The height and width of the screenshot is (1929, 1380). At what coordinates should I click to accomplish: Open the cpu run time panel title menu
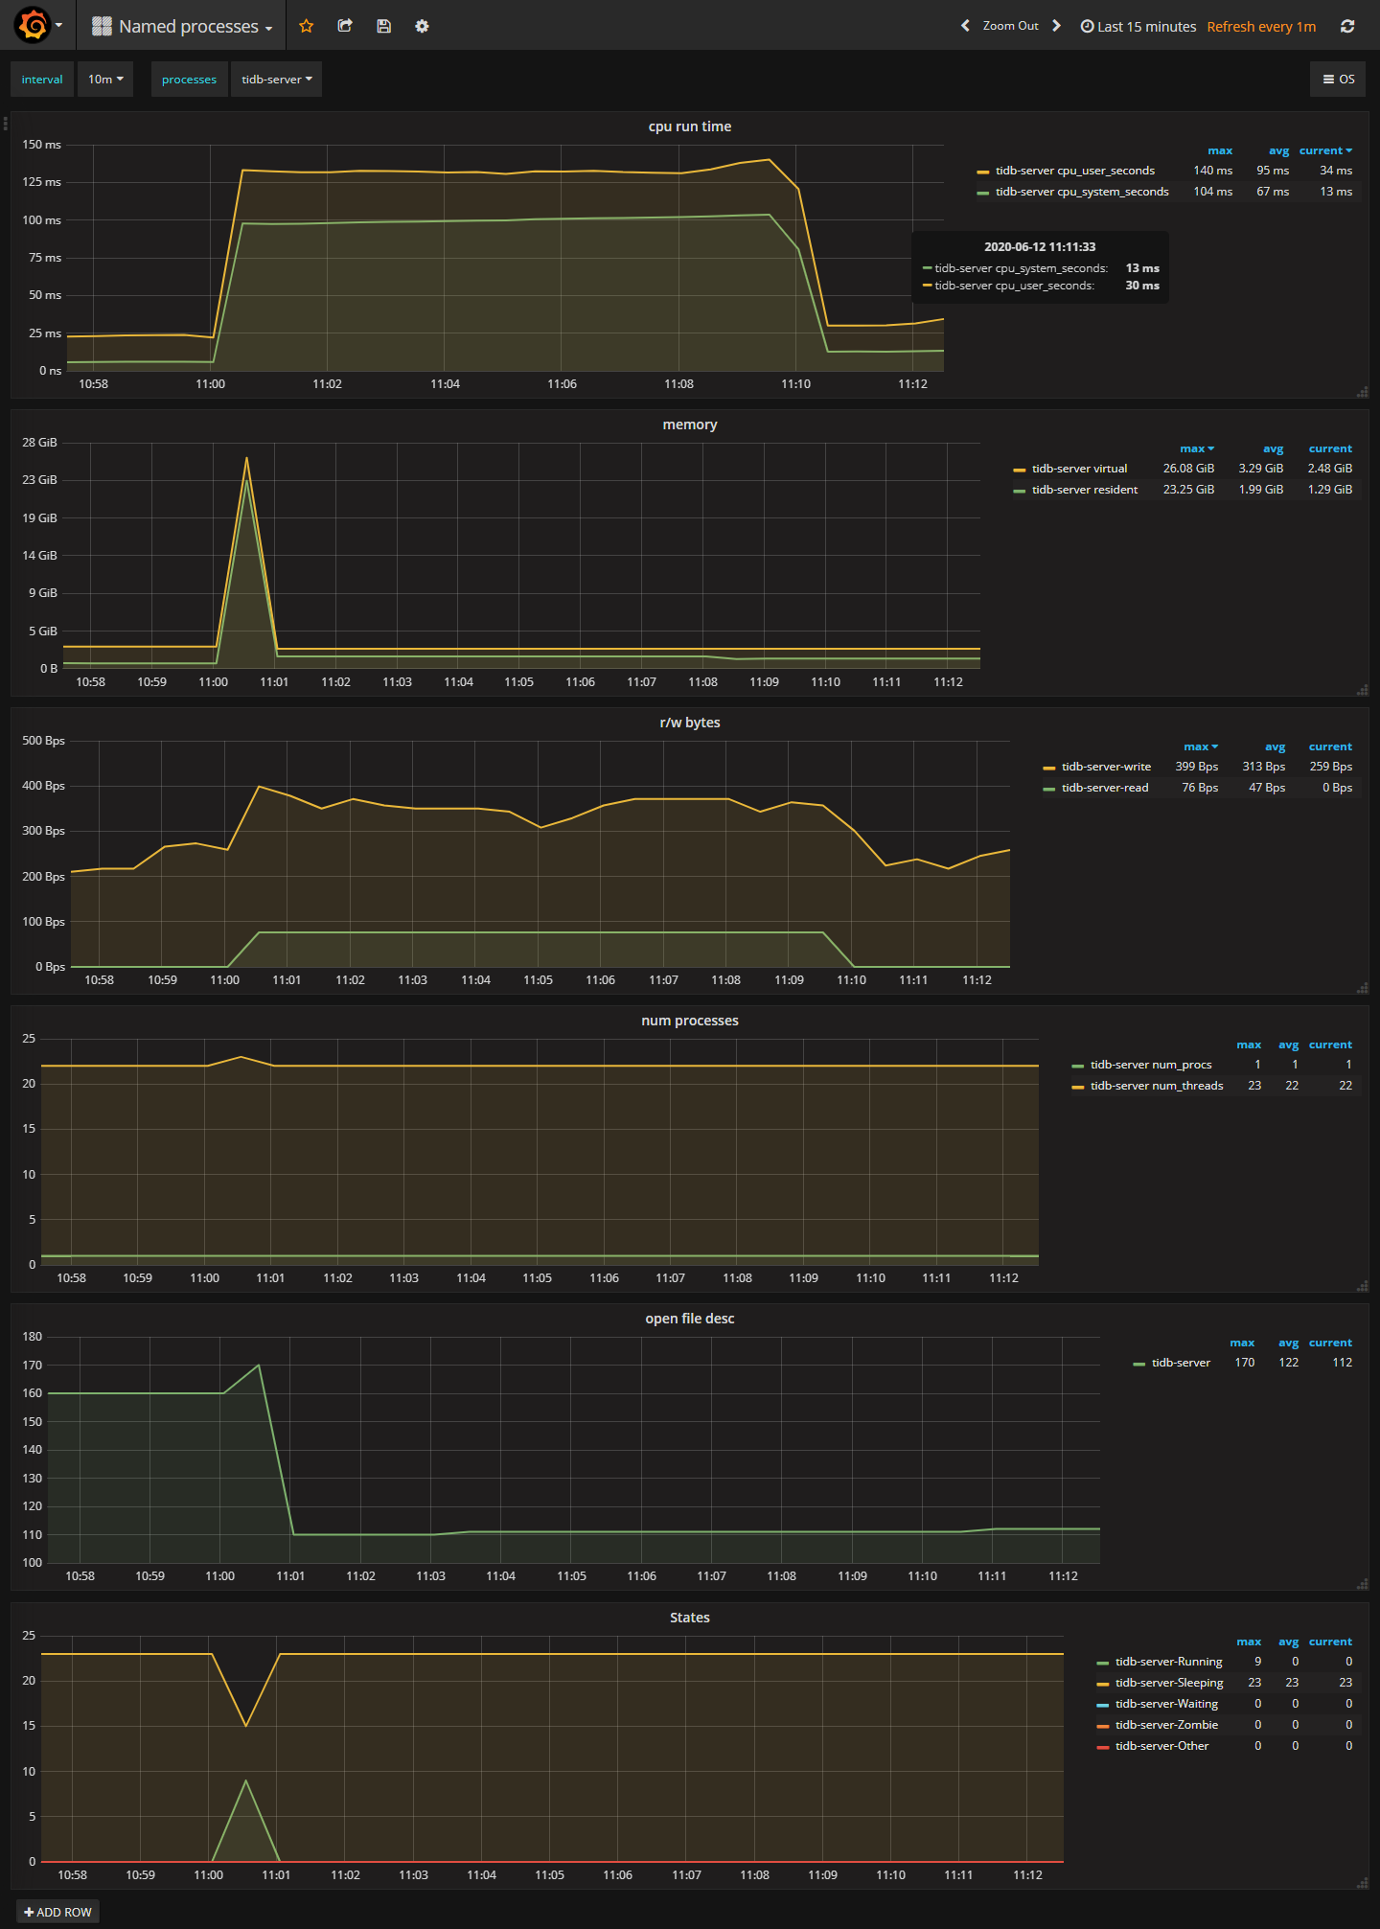click(690, 126)
